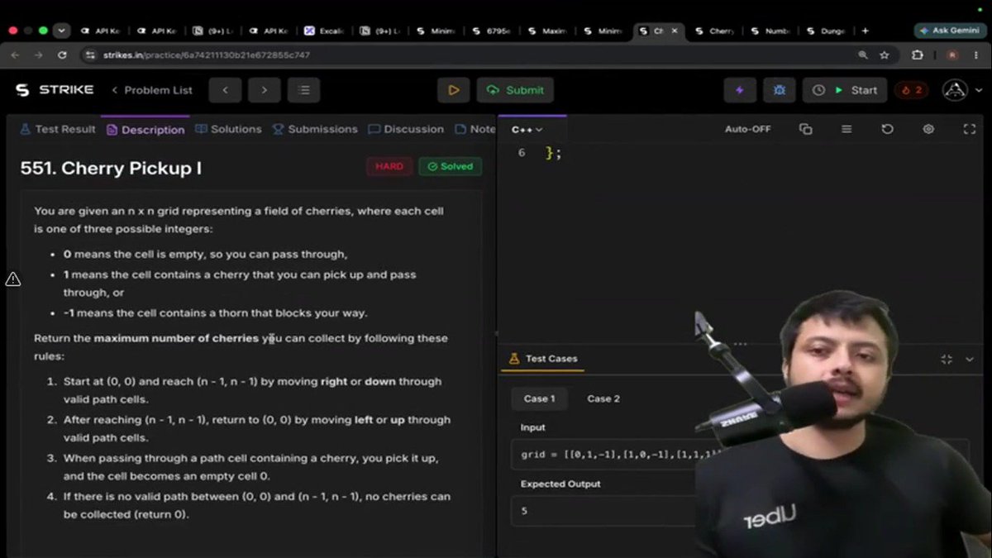
Task: Click the purple lightning bolt icon
Action: click(740, 90)
